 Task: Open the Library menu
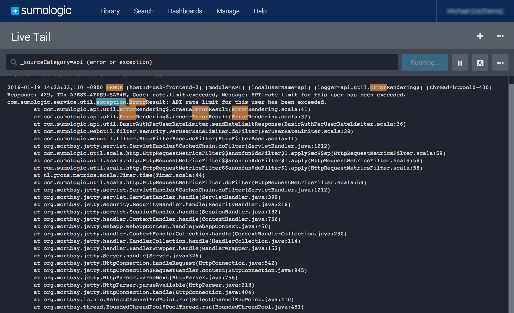tap(110, 11)
